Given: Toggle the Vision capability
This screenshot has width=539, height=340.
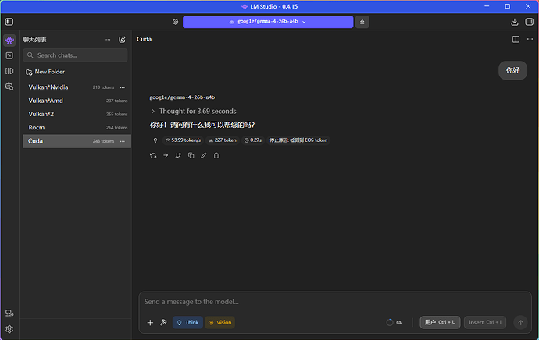Looking at the screenshot, I should pyautogui.click(x=220, y=323).
